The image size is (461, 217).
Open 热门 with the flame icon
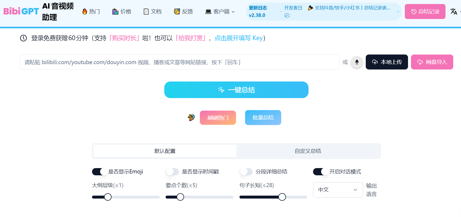[x=91, y=11]
